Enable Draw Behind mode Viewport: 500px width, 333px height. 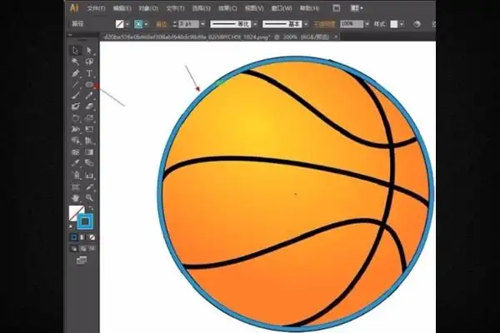click(x=82, y=249)
